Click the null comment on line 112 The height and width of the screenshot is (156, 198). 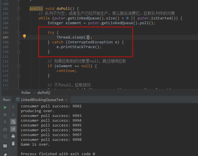pyautogui.click(x=87, y=61)
